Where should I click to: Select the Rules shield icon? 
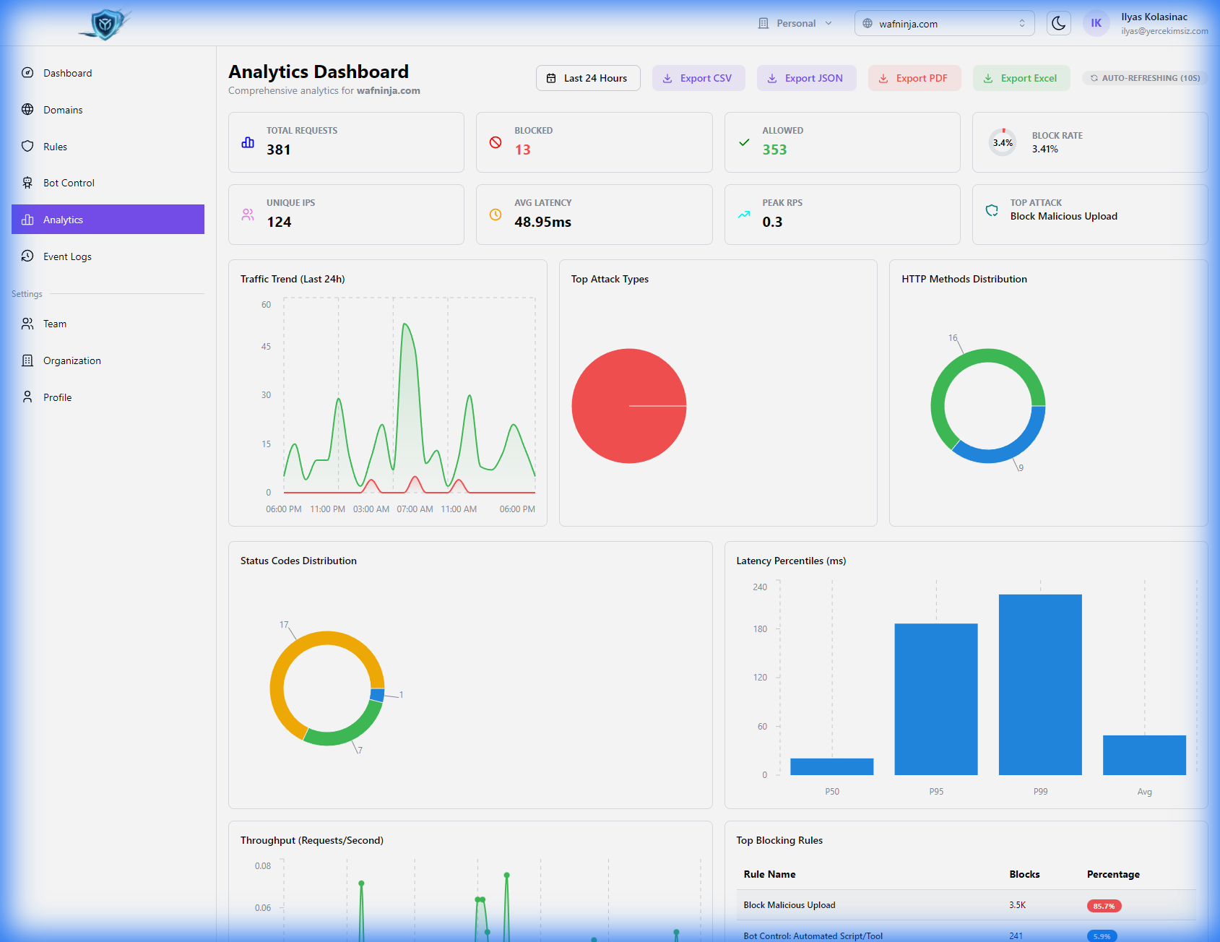point(27,147)
